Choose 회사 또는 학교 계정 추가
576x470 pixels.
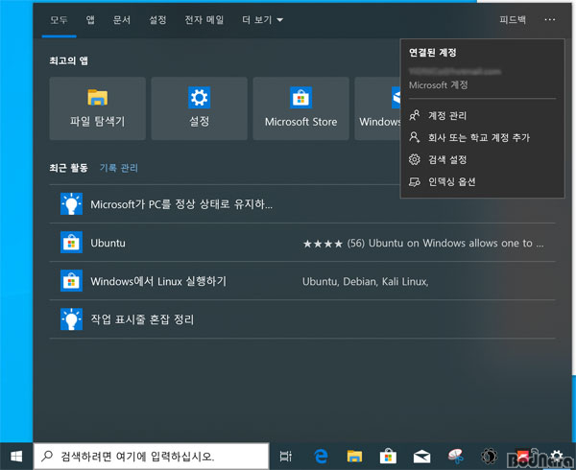(482, 137)
